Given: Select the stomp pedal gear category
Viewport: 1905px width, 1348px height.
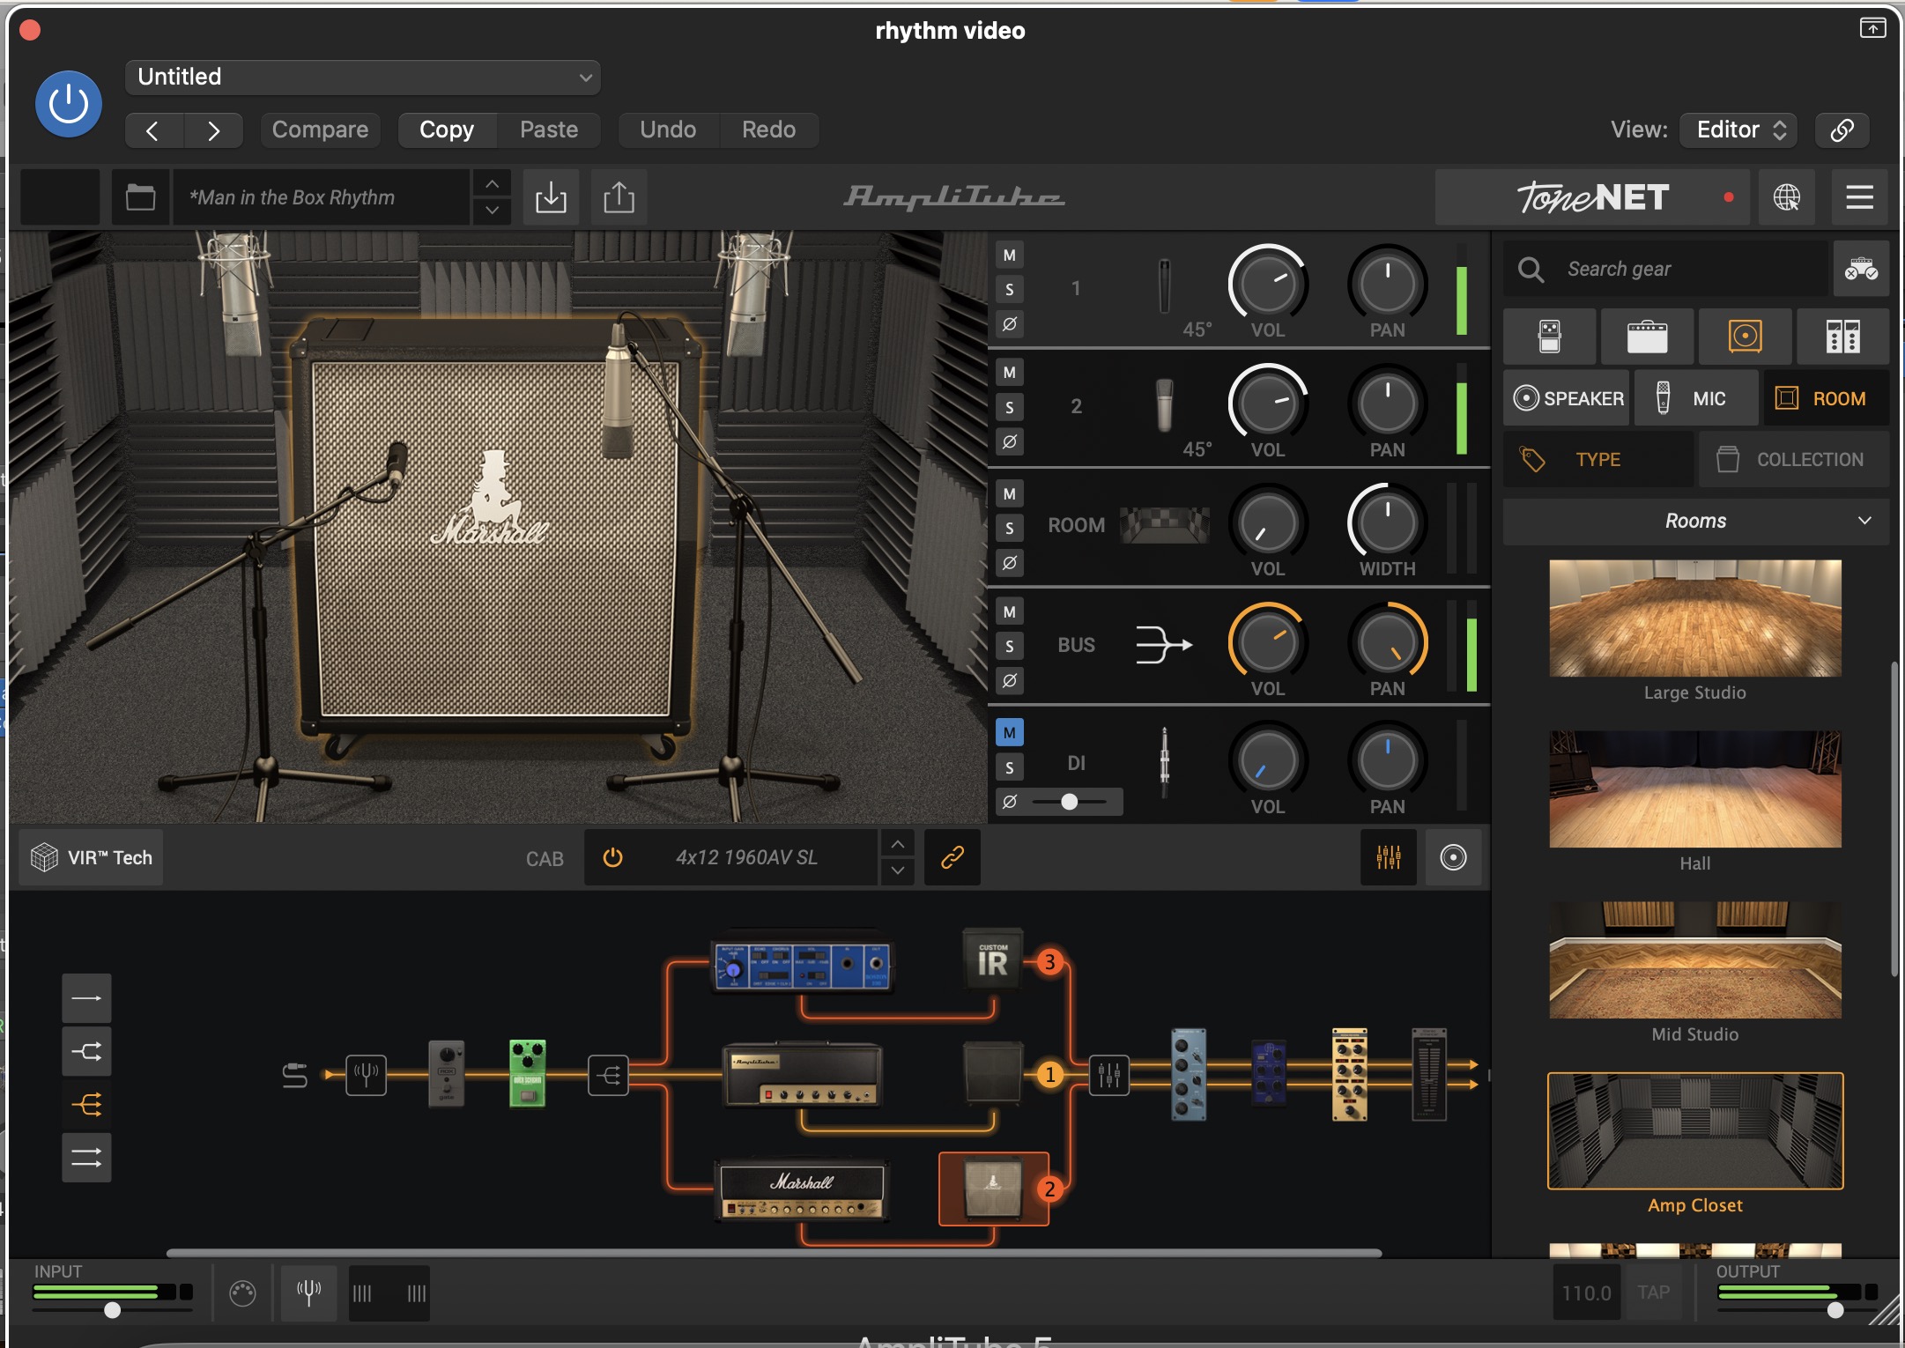Looking at the screenshot, I should pos(1549,337).
